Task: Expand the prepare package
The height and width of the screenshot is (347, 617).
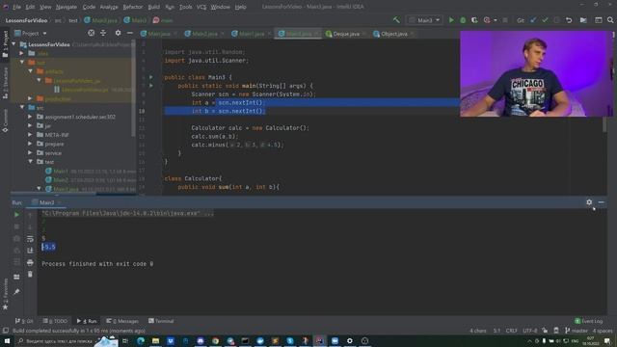Action: tap(30, 144)
